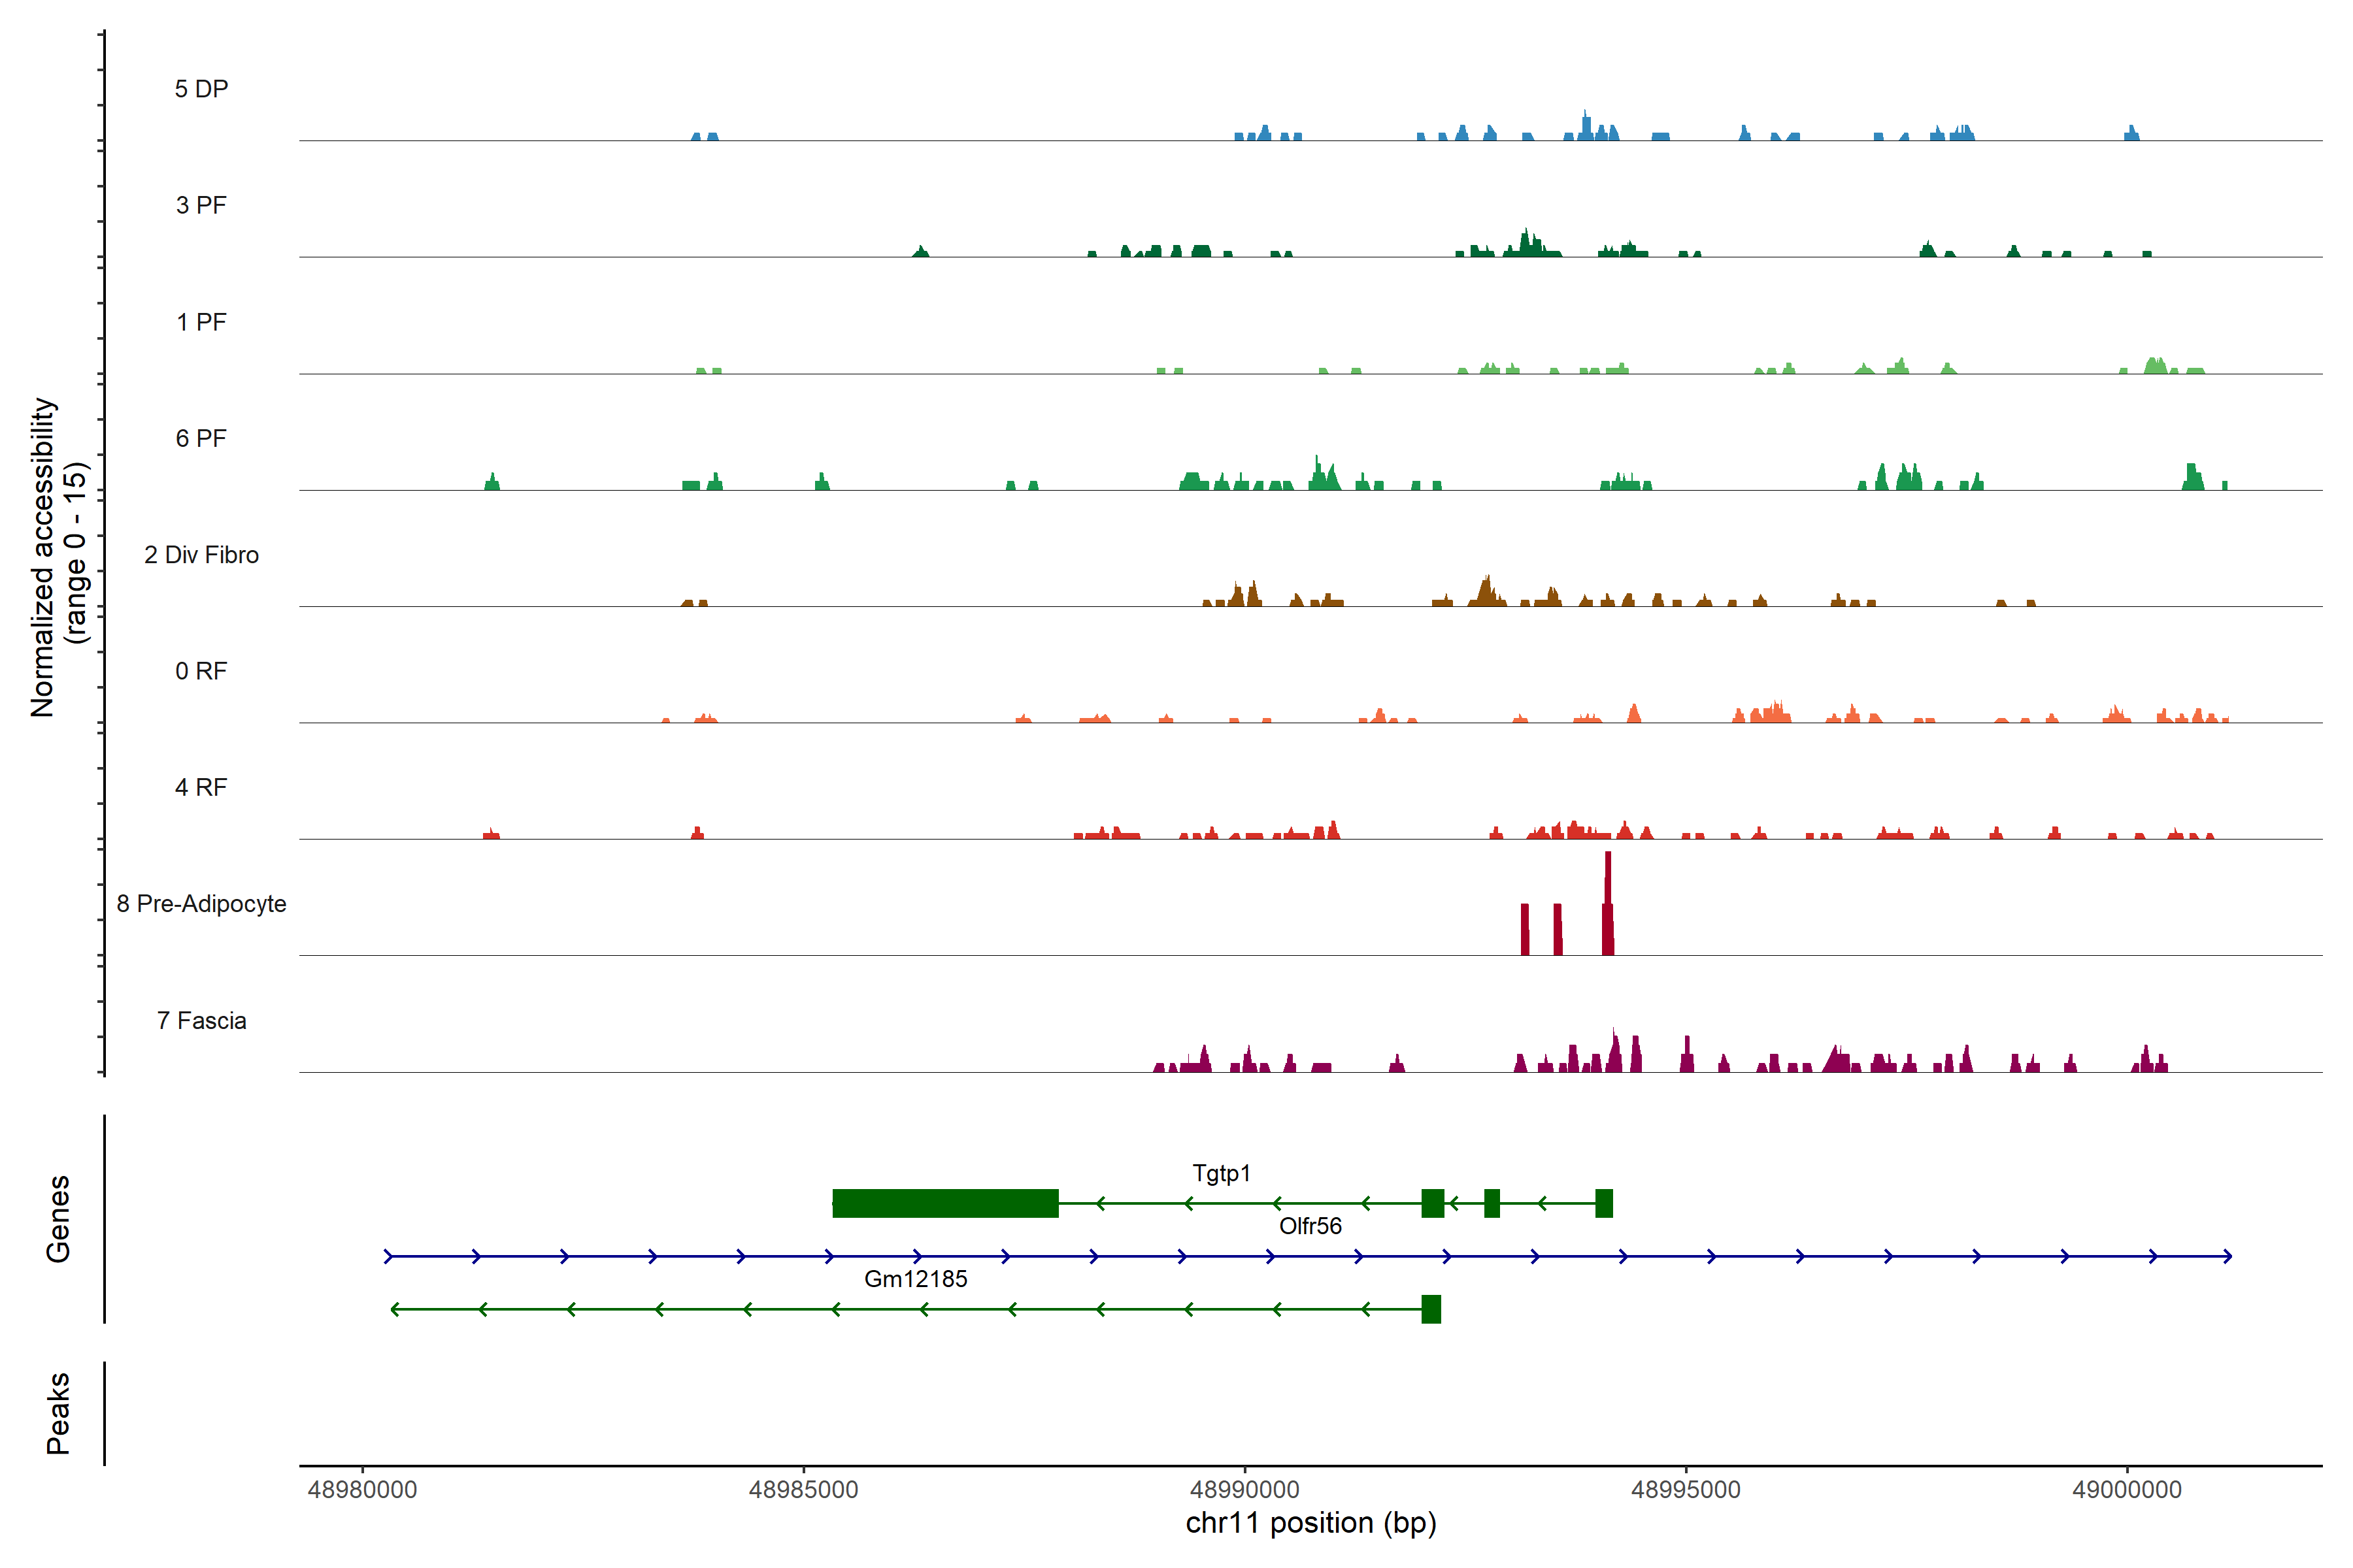Click the 6 PF track label
2353x1568 pixels.
point(201,438)
